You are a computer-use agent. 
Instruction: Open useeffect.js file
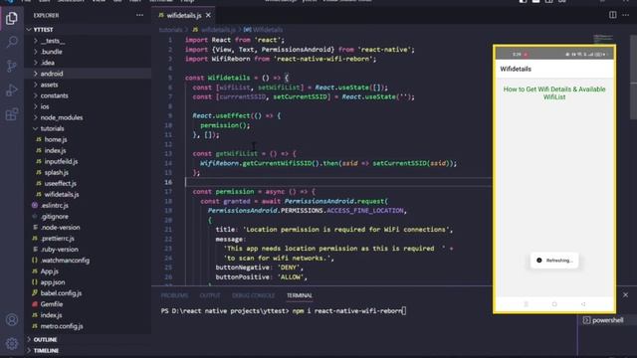pos(88,183)
